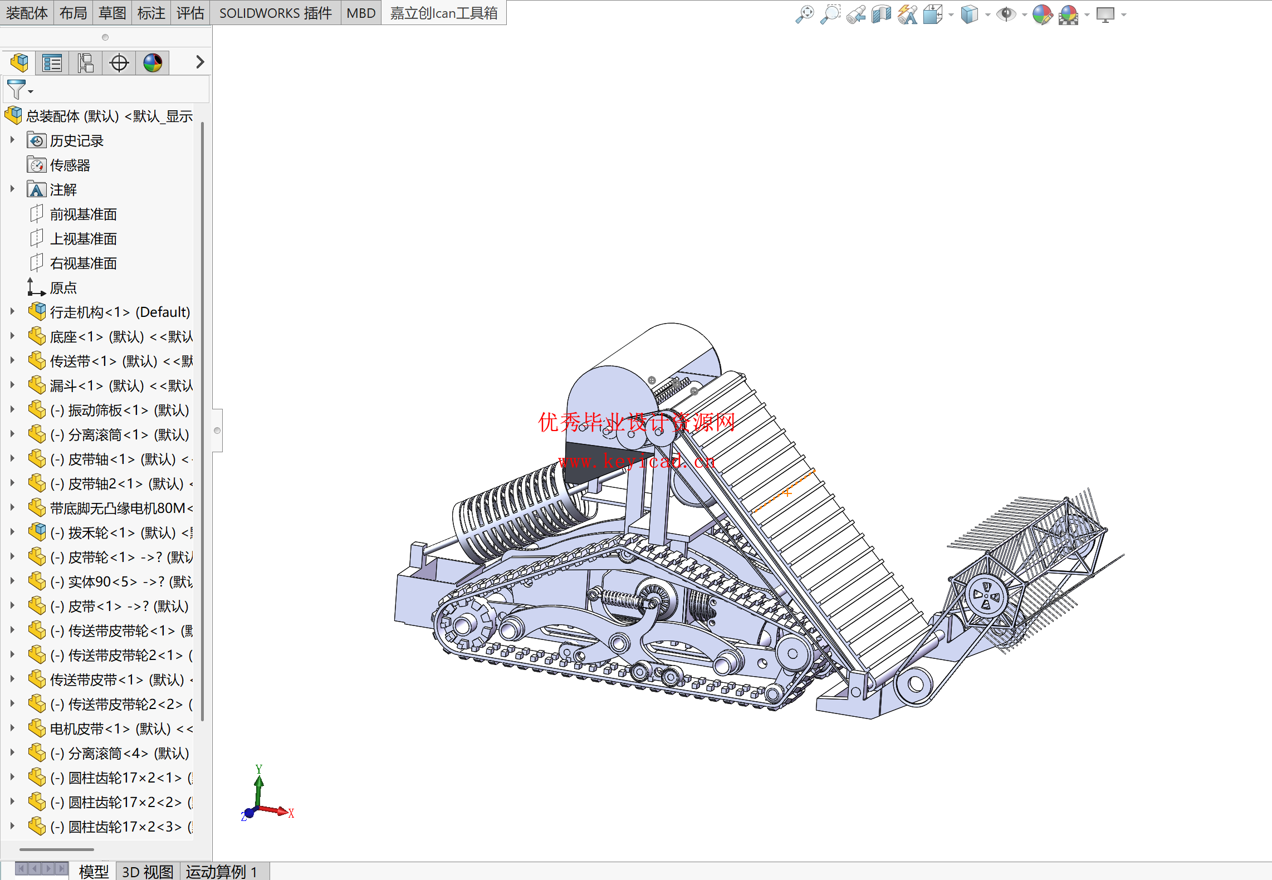
Task: Switch to the 模型 bottom tab
Action: tap(94, 871)
